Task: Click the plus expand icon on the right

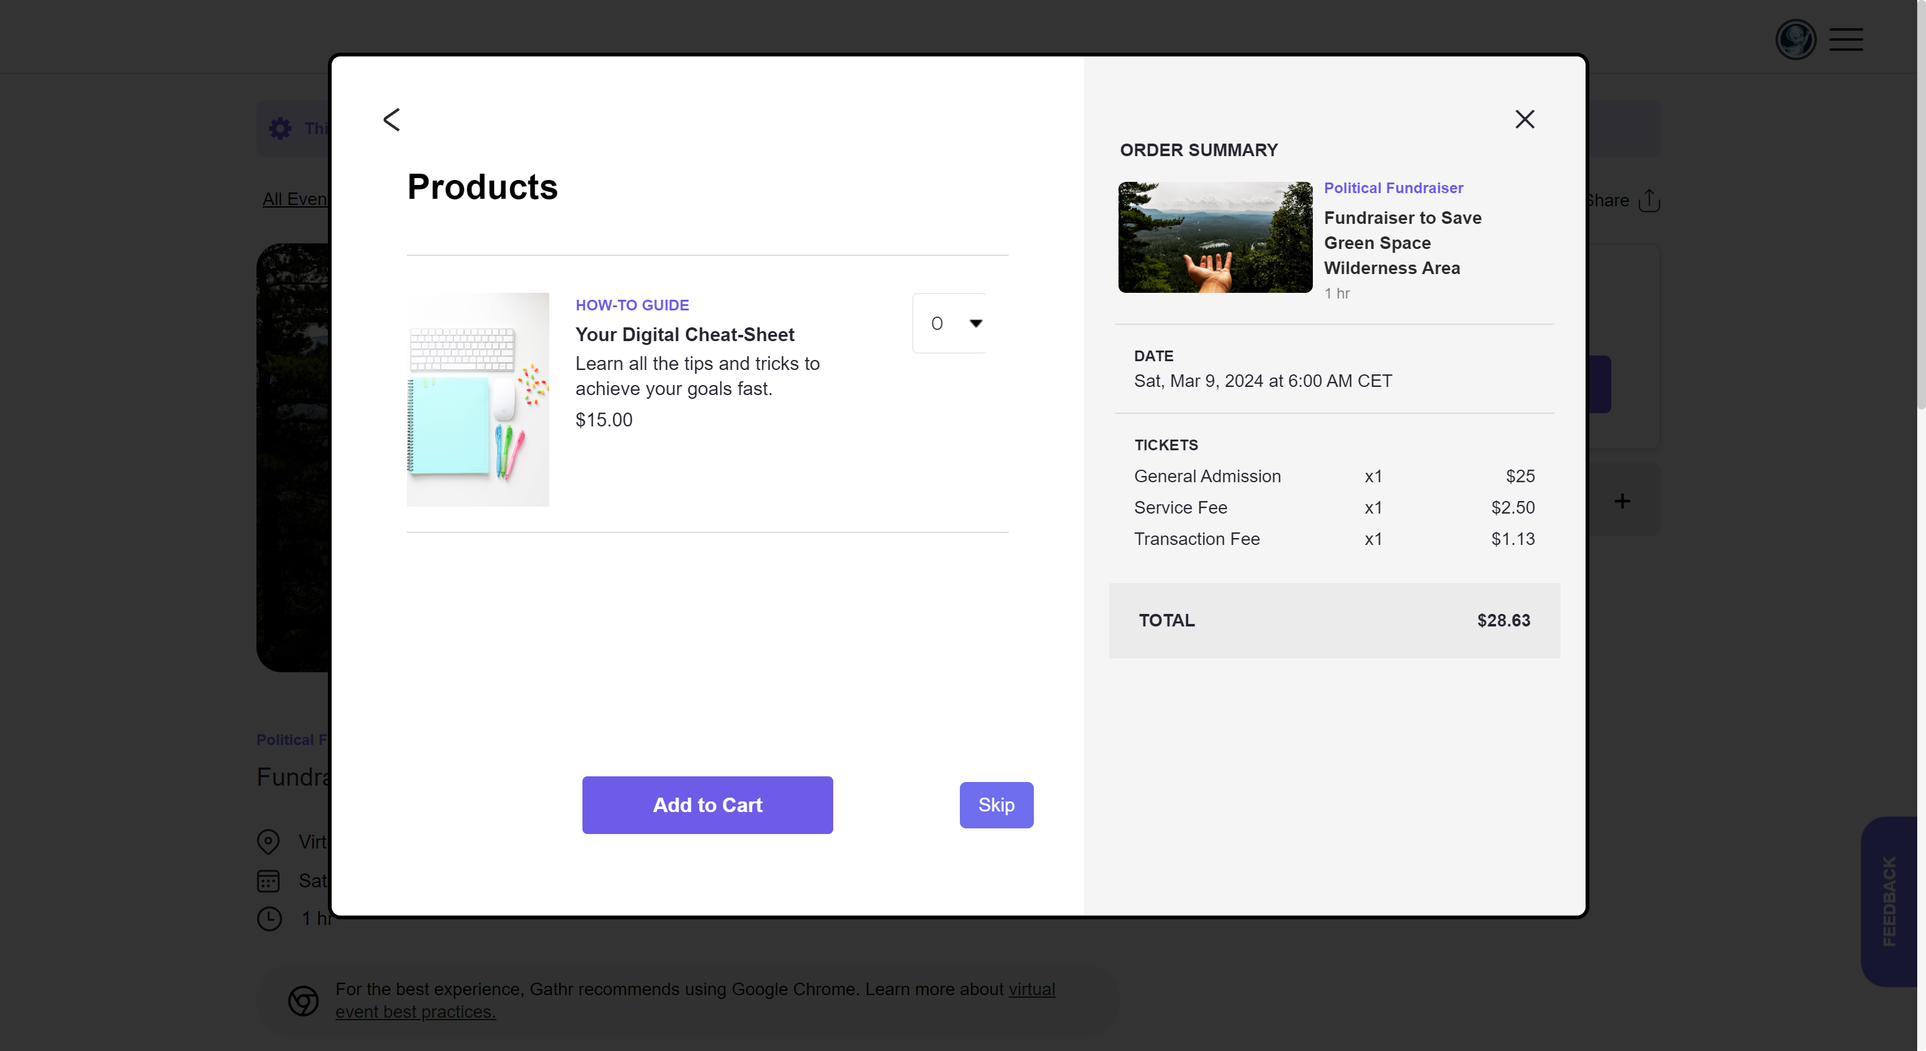Action: 1622,501
